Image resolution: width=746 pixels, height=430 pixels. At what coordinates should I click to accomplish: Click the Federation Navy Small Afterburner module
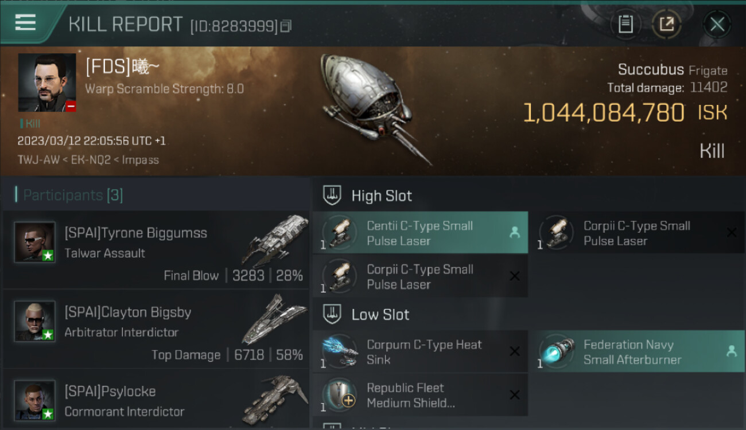637,351
